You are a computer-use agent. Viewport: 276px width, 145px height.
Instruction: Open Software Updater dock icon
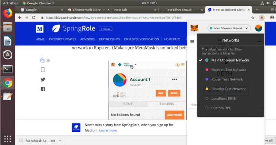tap(8, 55)
